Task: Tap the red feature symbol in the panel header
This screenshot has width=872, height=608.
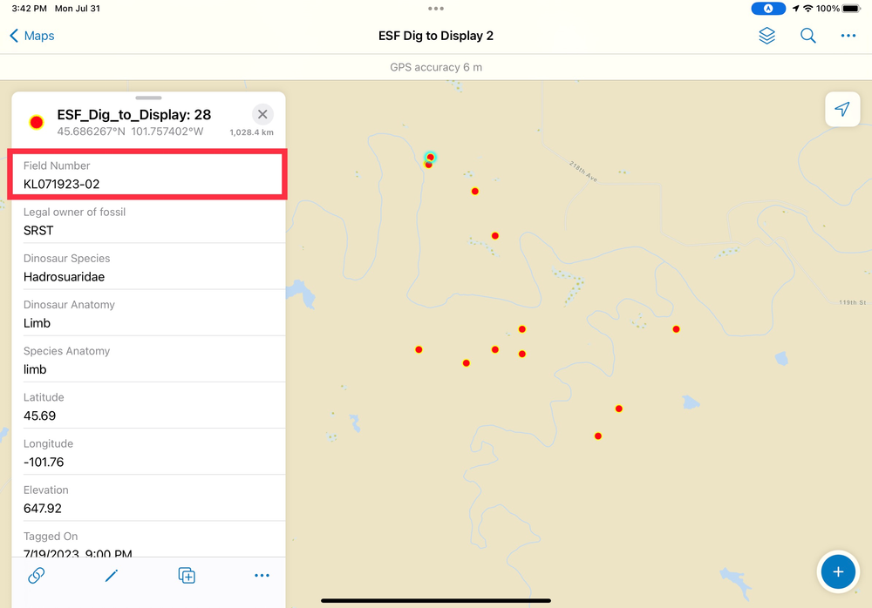Action: click(36, 122)
